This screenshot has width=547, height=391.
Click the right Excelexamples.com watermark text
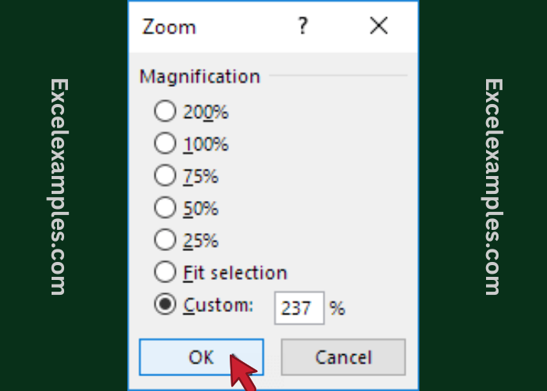pos(492,186)
